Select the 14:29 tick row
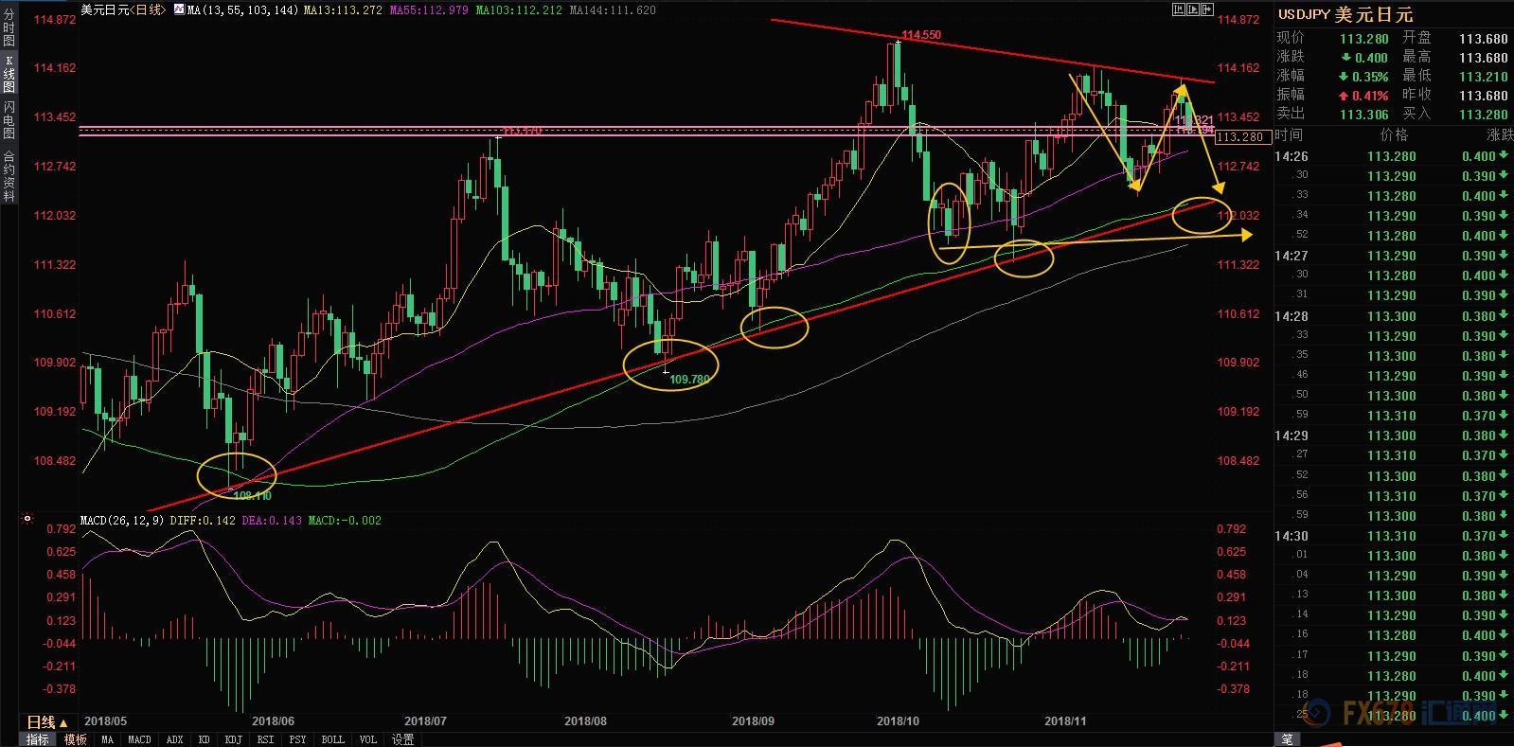The width and height of the screenshot is (1514, 747). tap(1394, 436)
